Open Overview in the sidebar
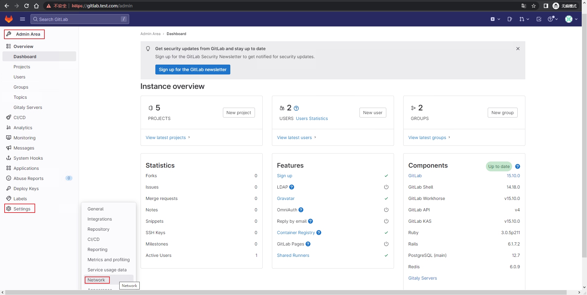The height and width of the screenshot is (295, 587). point(23,46)
